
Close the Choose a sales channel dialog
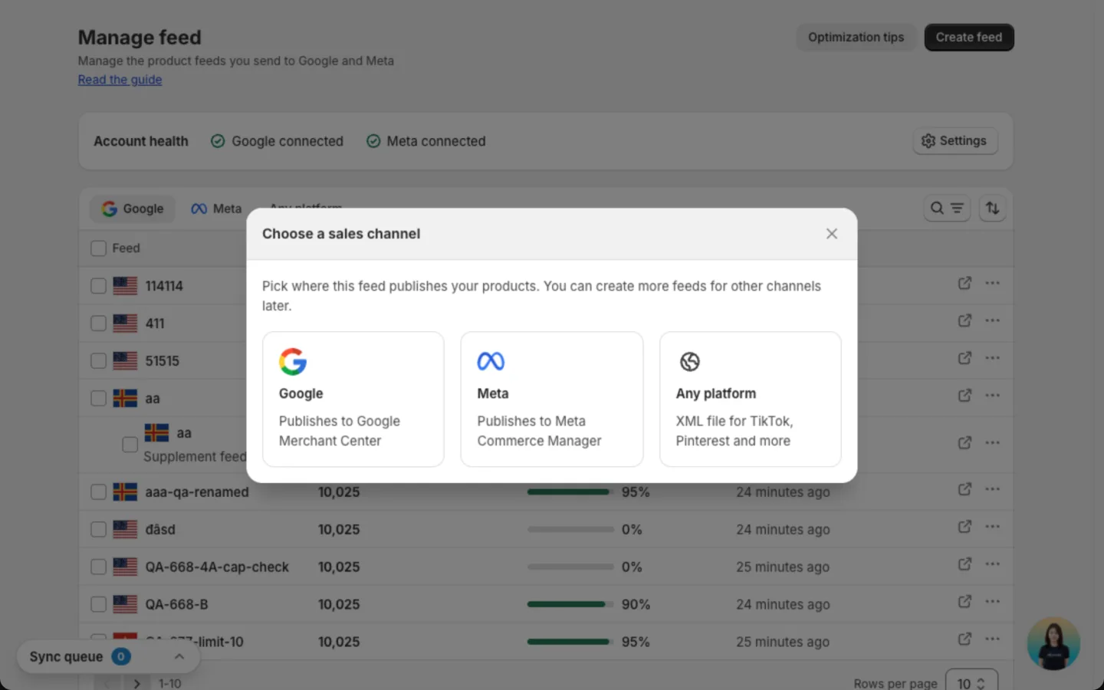pyautogui.click(x=831, y=234)
